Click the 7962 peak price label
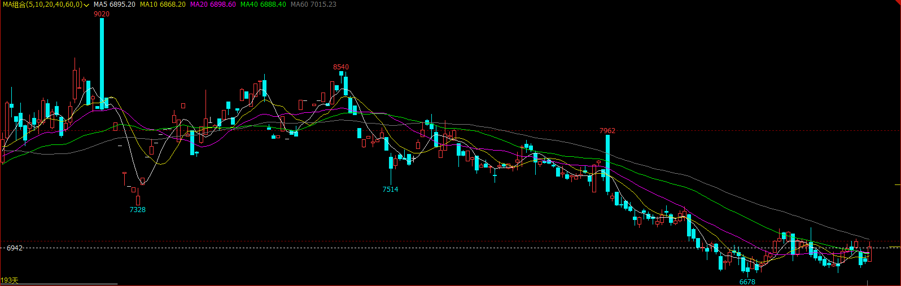The width and height of the screenshot is (901, 286). [607, 131]
